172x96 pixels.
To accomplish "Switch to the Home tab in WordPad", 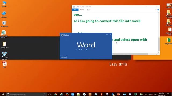I will [x=82, y=10].
